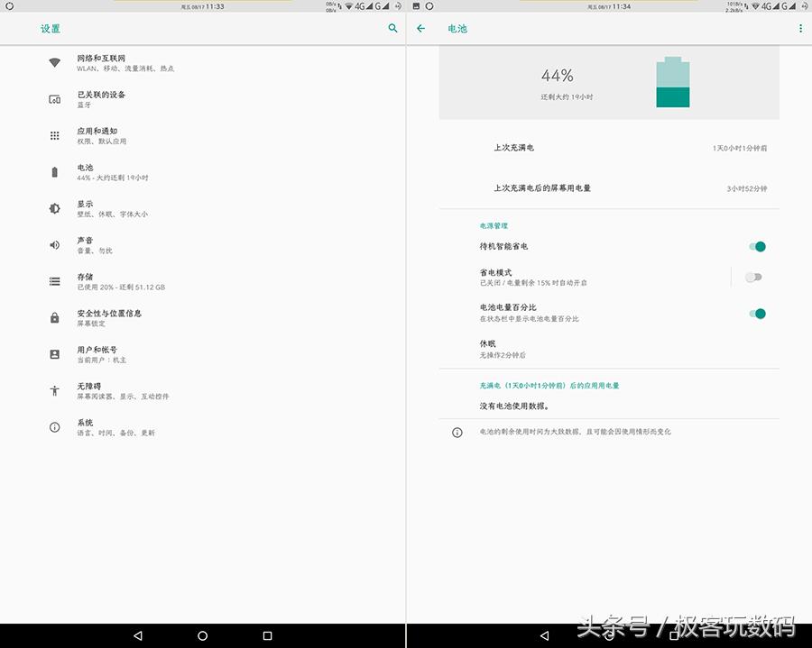Tap the 上次充满电后的屏幕用电量 row
This screenshot has width=812, height=648.
coord(609,188)
